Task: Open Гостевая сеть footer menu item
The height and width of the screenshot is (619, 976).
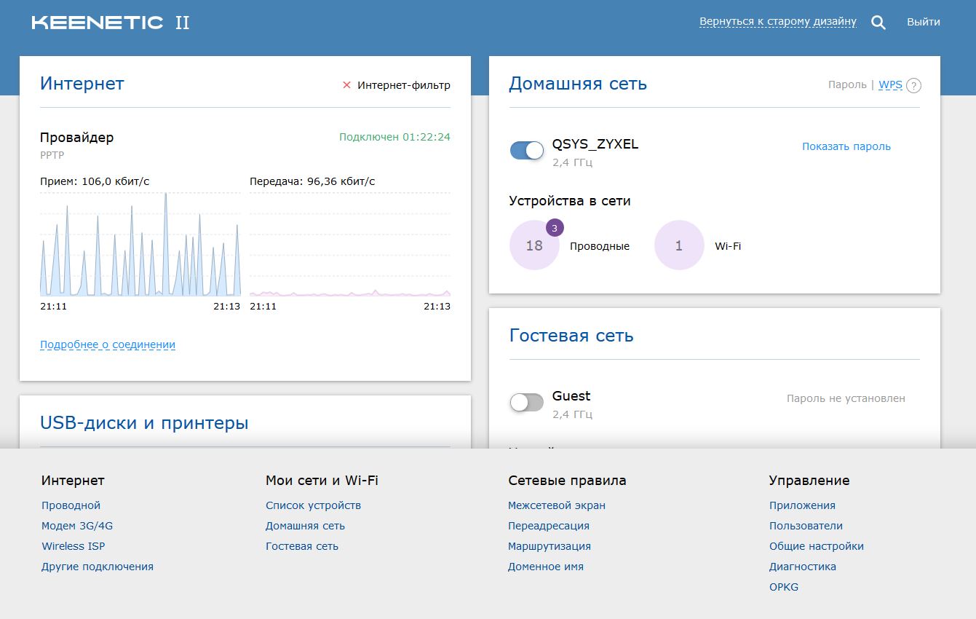Action: click(302, 546)
